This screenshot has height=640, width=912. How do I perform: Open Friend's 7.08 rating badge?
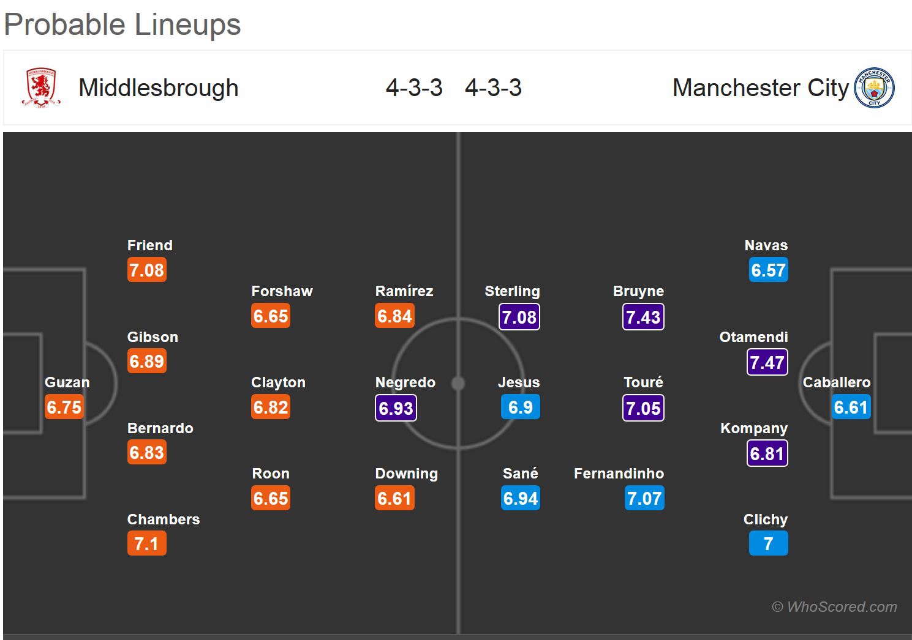coord(146,270)
